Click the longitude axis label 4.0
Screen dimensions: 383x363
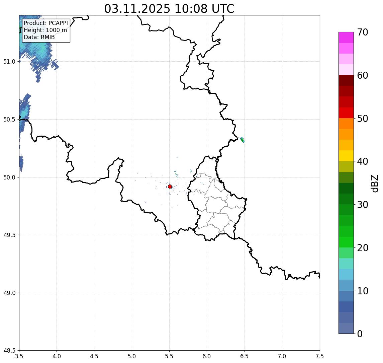[x=57, y=356]
